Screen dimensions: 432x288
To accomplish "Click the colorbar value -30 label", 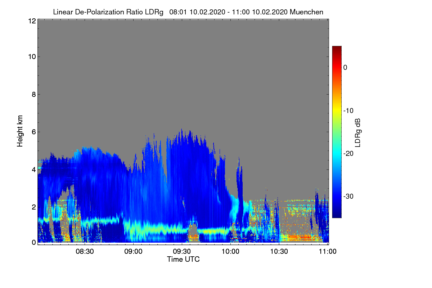I will point(348,197).
